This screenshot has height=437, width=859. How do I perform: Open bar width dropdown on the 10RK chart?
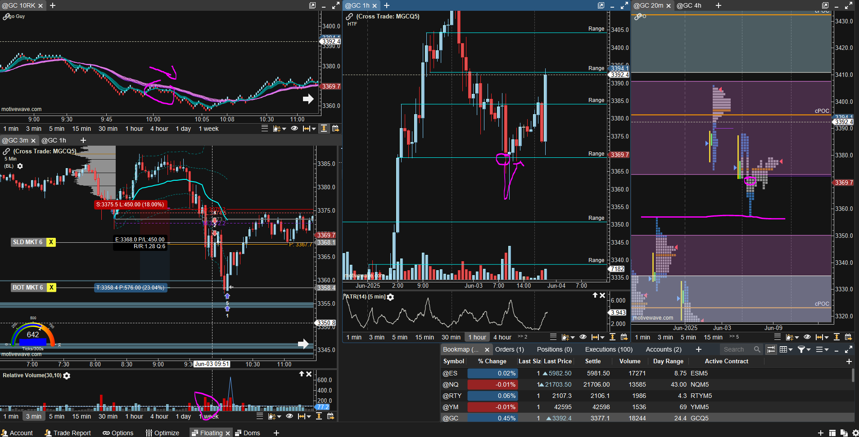pyautogui.click(x=309, y=129)
